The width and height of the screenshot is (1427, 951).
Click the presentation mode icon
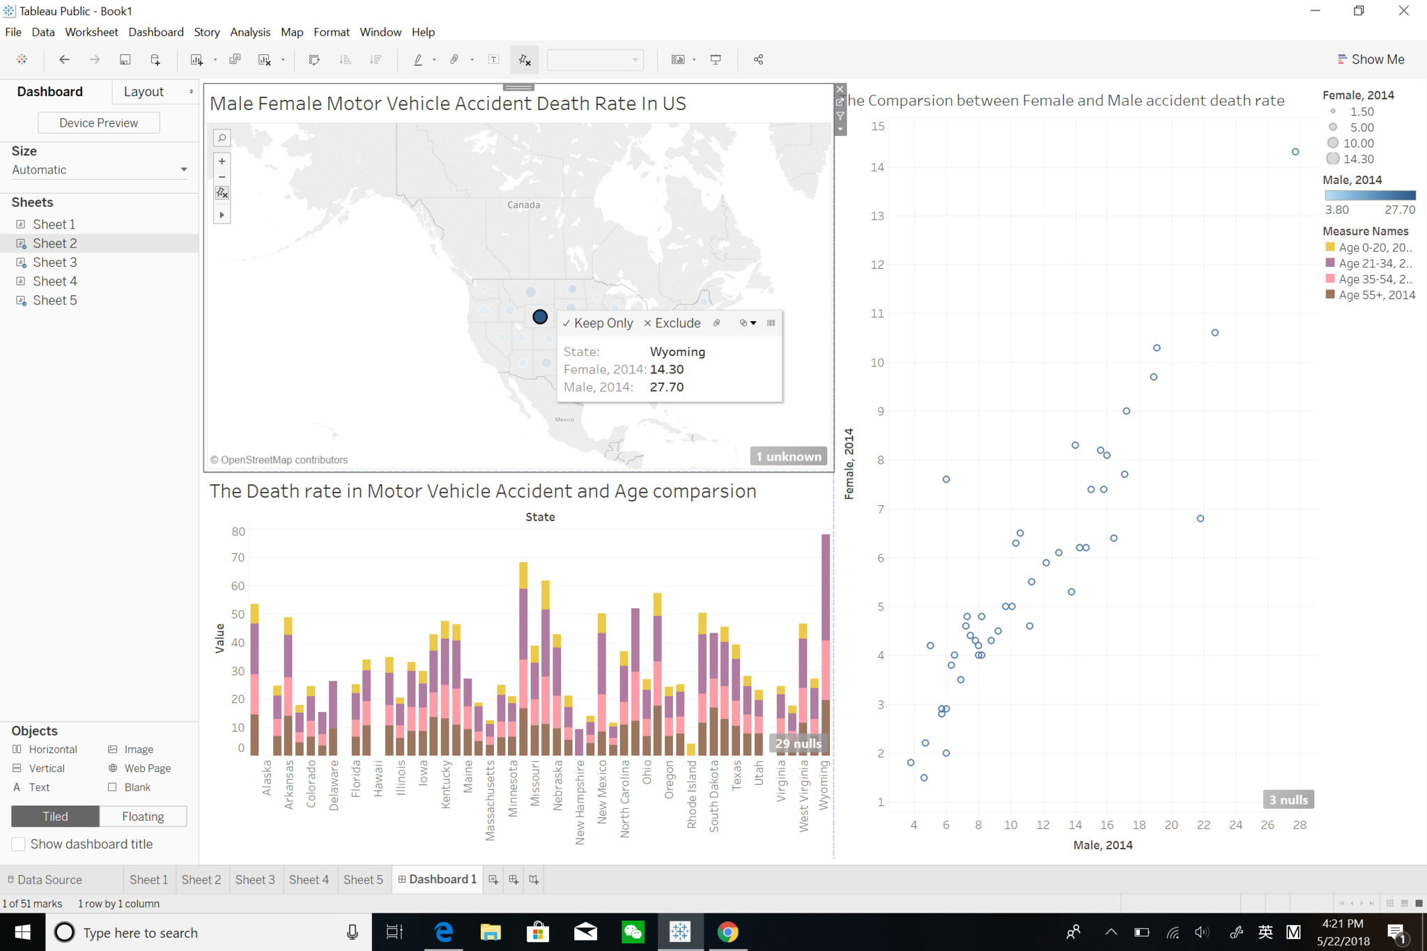click(716, 60)
